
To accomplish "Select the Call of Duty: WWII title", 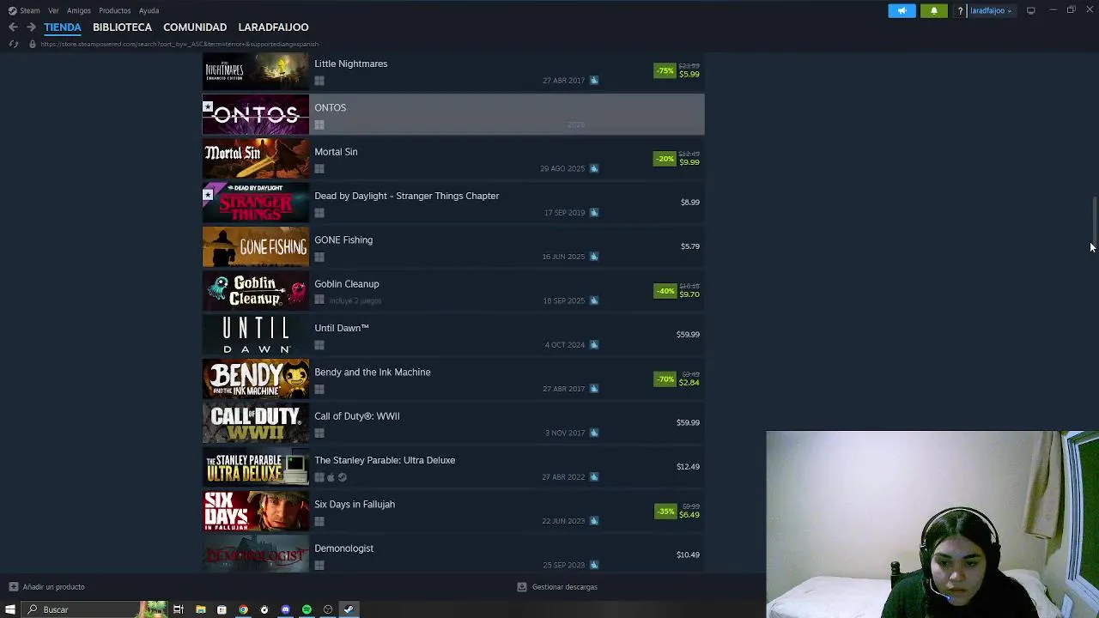I will (x=356, y=416).
